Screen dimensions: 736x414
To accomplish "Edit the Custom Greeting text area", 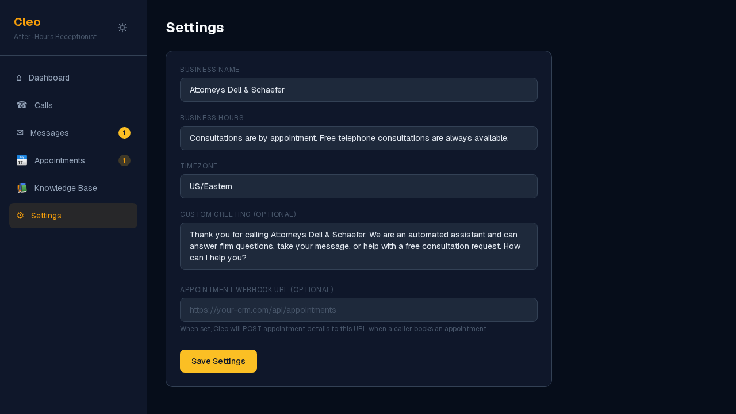I will (x=358, y=246).
